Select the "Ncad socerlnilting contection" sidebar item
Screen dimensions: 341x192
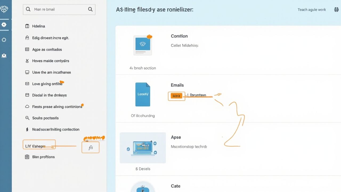[56, 129]
